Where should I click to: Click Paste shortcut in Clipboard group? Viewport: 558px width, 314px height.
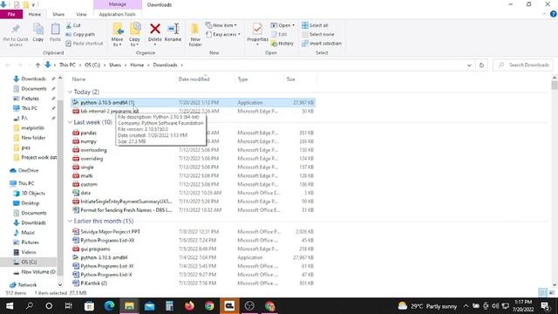coord(85,44)
